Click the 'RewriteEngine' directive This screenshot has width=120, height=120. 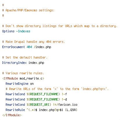pos(17,84)
